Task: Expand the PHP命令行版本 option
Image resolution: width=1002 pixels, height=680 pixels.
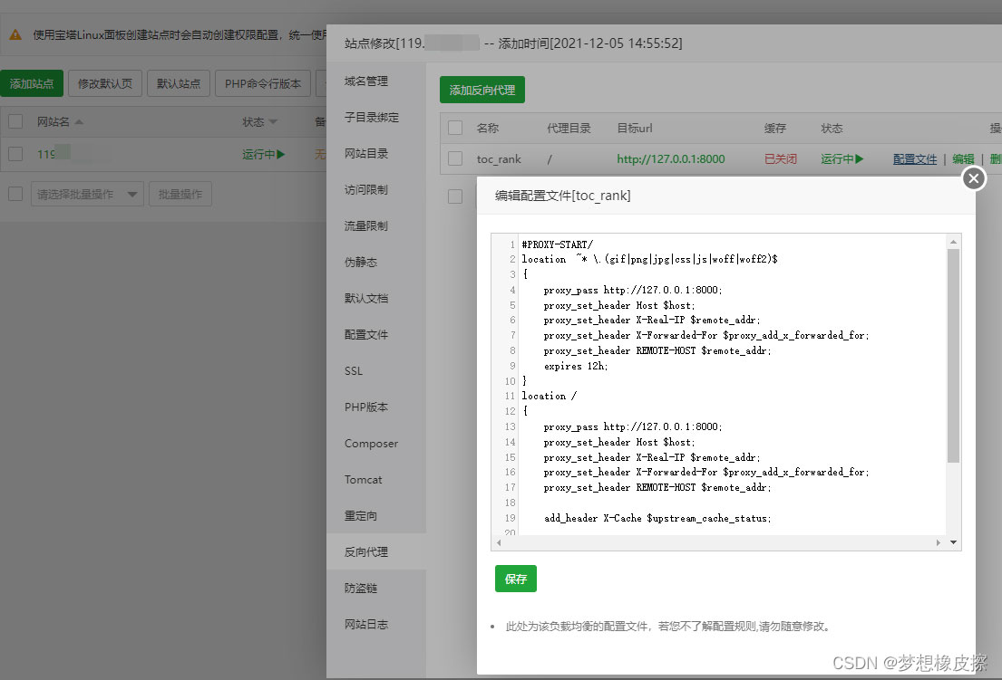Action: (262, 82)
